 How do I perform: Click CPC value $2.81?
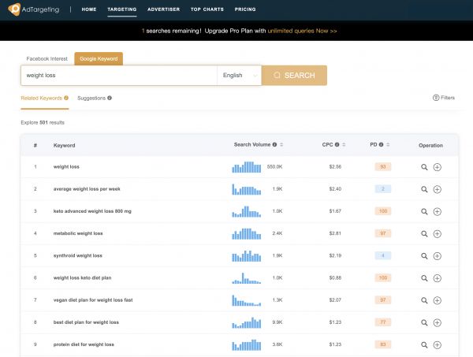(x=335, y=233)
